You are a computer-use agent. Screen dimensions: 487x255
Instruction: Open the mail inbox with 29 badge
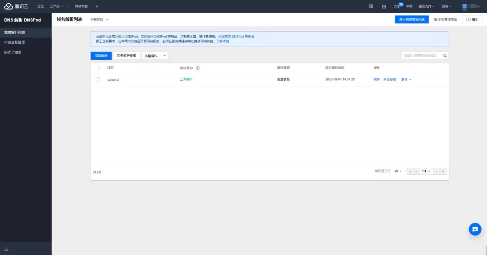coord(396,6)
